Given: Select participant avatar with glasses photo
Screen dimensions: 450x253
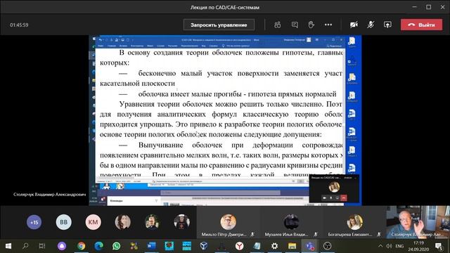Looking at the screenshot, I should (152, 222).
